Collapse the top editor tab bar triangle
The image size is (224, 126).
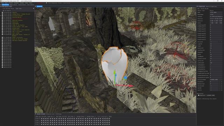tap(1, 5)
